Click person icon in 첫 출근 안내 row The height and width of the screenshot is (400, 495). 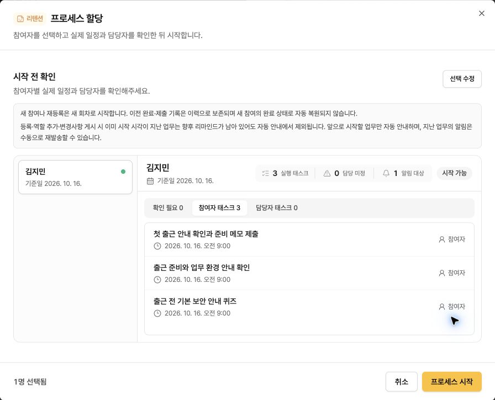coord(442,239)
